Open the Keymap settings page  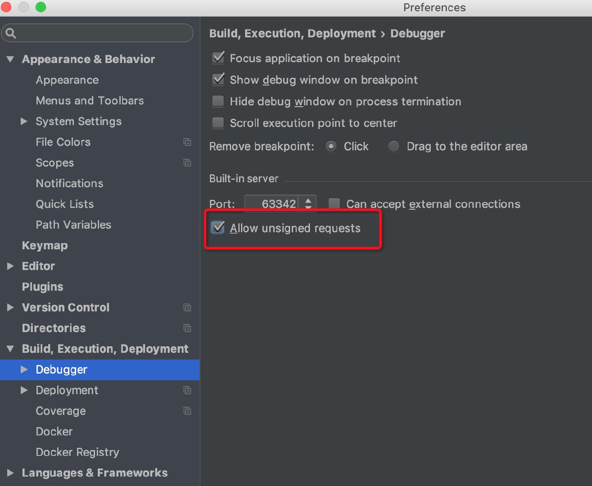tap(45, 246)
